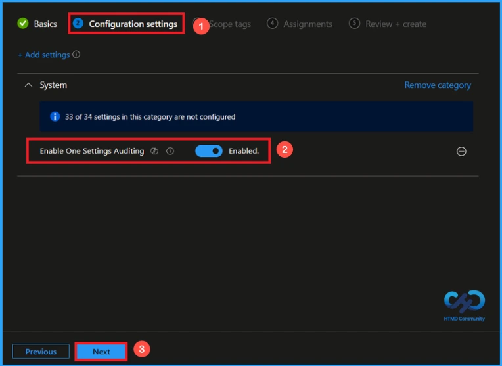Click the Add settings link
The image size is (502, 366).
pyautogui.click(x=44, y=55)
